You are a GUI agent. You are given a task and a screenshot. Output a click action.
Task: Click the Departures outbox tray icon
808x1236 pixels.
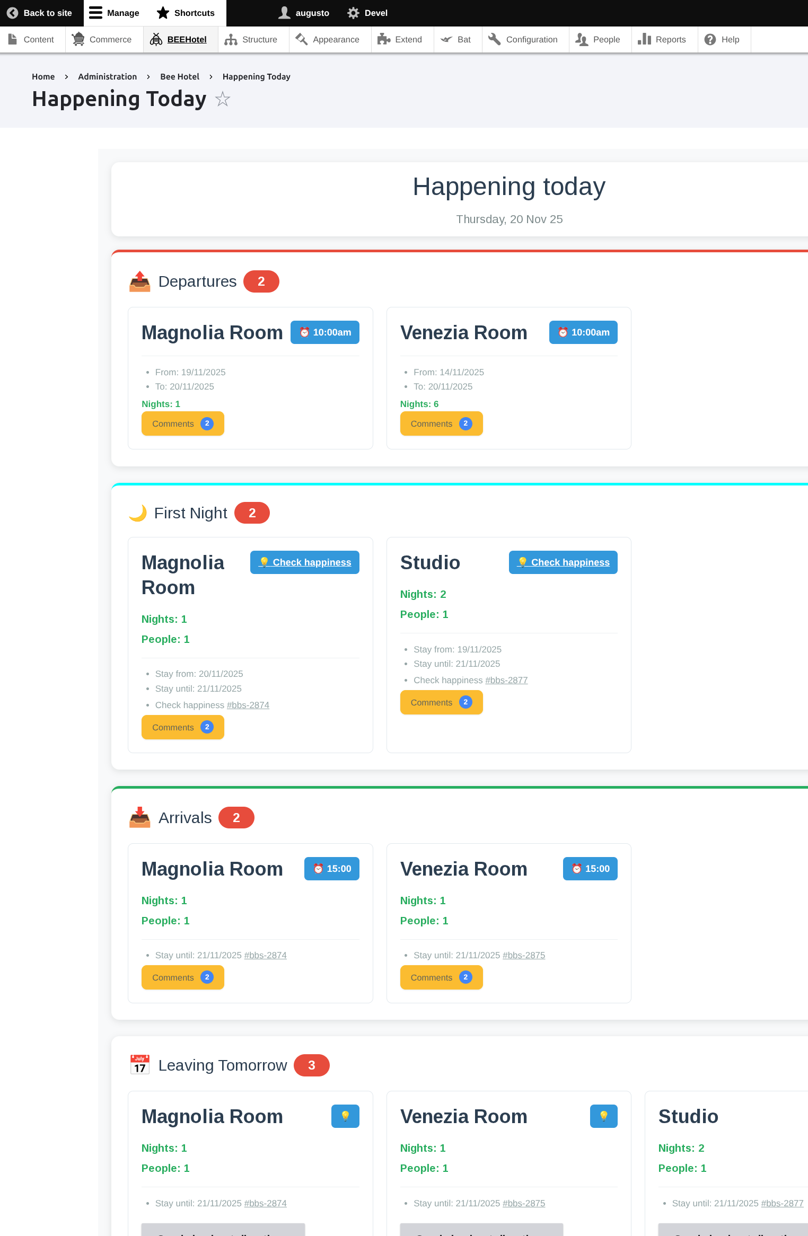point(140,281)
